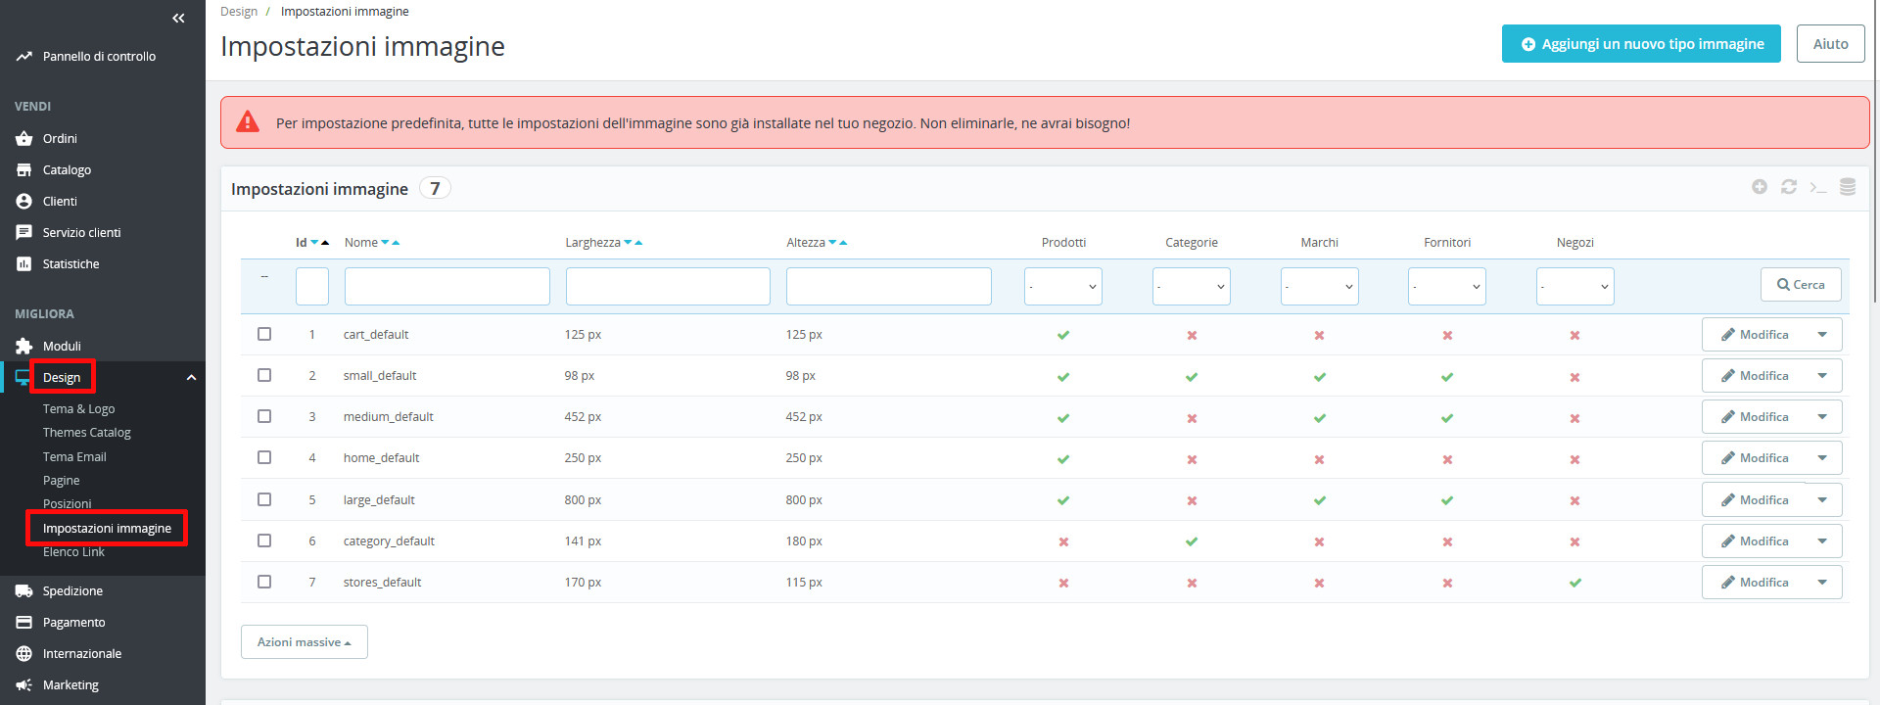
Task: Sort Id column ascending arrow
Action: click(x=325, y=243)
